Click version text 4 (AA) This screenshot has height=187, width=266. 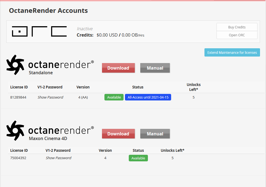[83, 97]
